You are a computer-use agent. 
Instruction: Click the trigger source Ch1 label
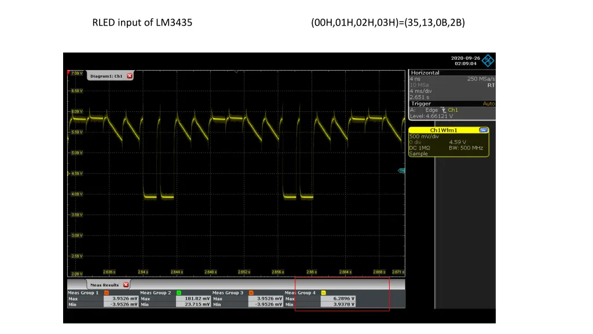[x=453, y=110]
